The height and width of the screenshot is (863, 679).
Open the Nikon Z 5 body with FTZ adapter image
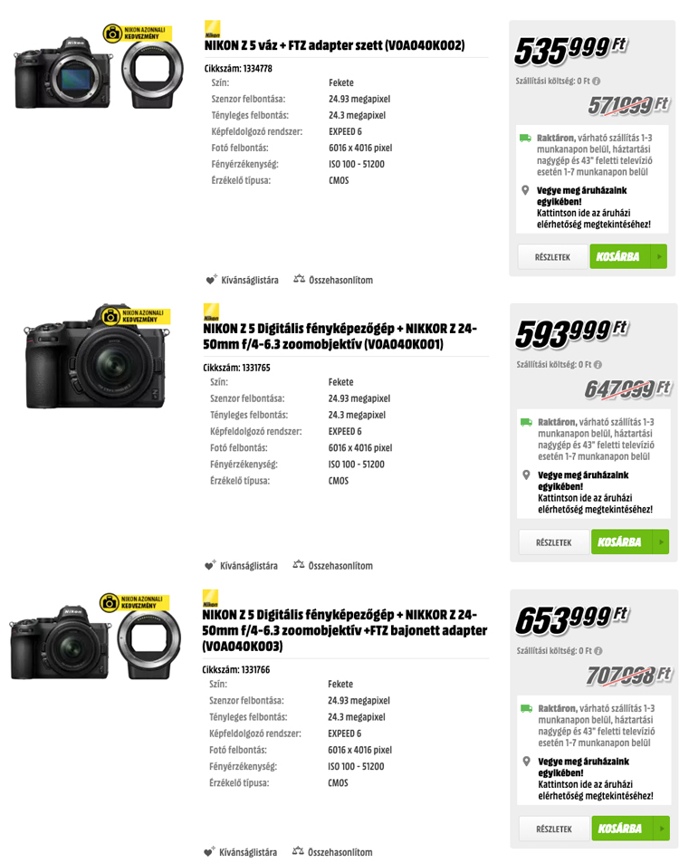99,67
